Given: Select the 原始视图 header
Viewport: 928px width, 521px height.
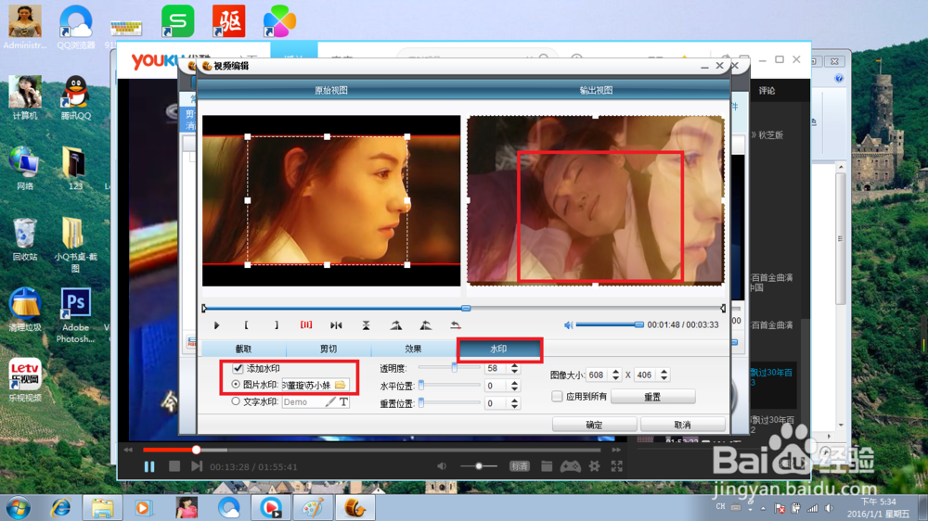Looking at the screenshot, I should [x=331, y=91].
